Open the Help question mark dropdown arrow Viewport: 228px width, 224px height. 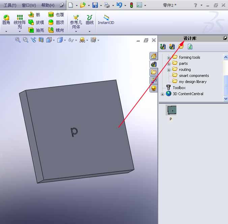pos(202,5)
